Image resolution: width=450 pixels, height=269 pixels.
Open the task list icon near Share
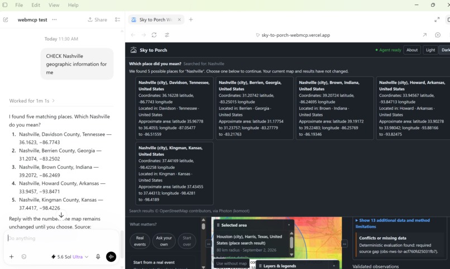click(117, 19)
